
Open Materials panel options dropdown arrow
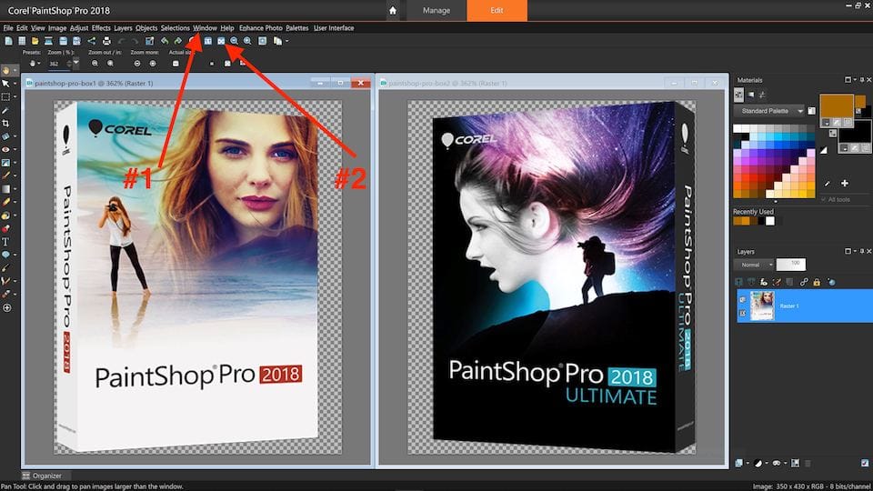click(x=855, y=80)
